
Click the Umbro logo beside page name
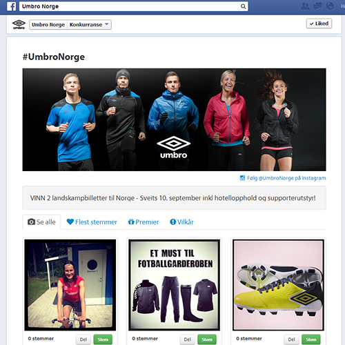pos(19,24)
